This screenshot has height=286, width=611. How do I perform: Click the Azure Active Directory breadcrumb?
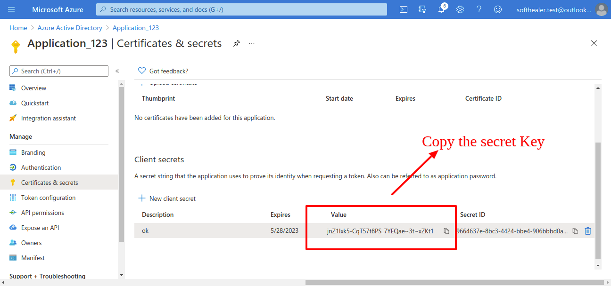[70, 28]
